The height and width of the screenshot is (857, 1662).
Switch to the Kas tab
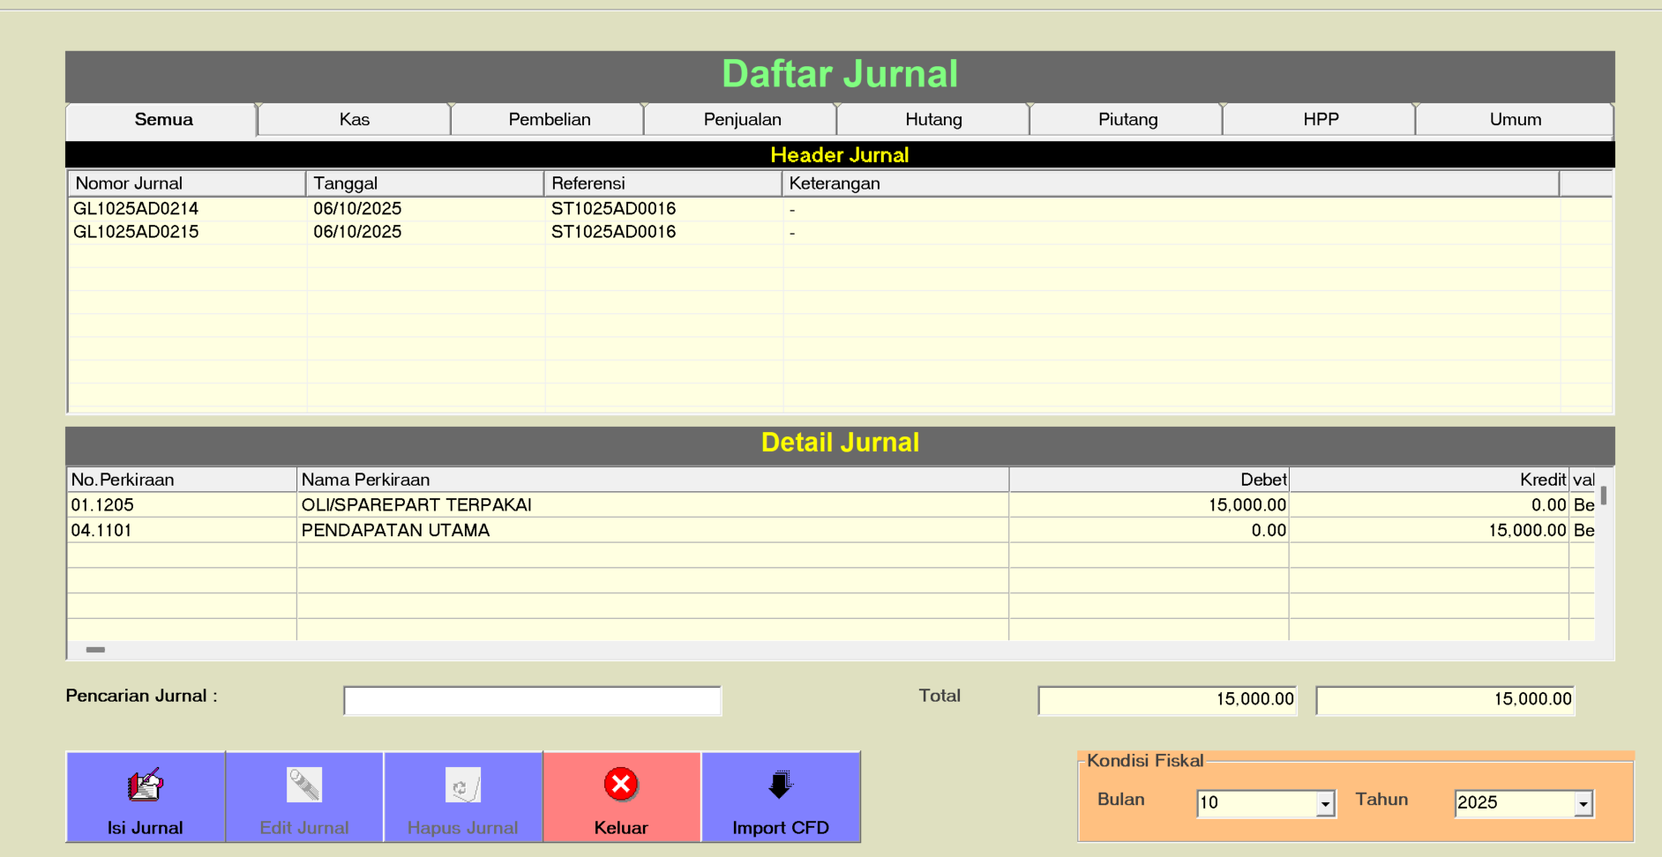[355, 120]
